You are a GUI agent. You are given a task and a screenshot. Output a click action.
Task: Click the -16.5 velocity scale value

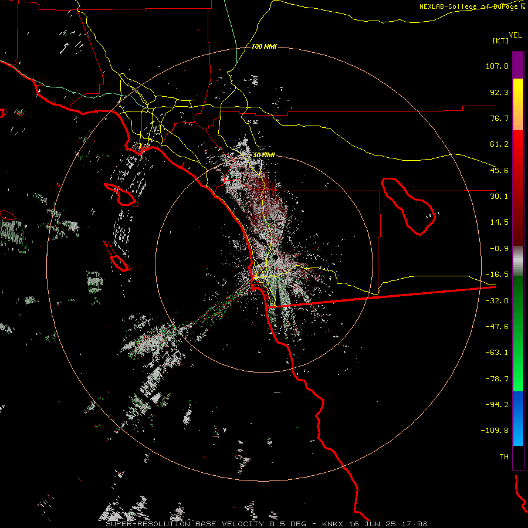tap(497, 275)
